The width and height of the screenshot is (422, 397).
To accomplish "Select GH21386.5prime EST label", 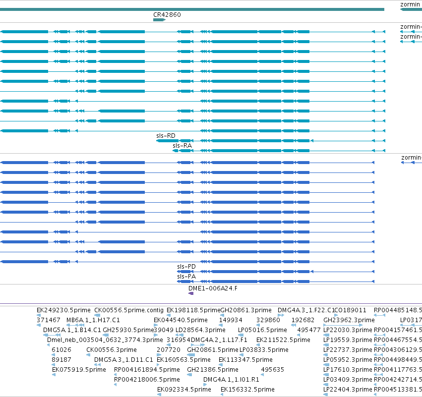I will (213, 370).
